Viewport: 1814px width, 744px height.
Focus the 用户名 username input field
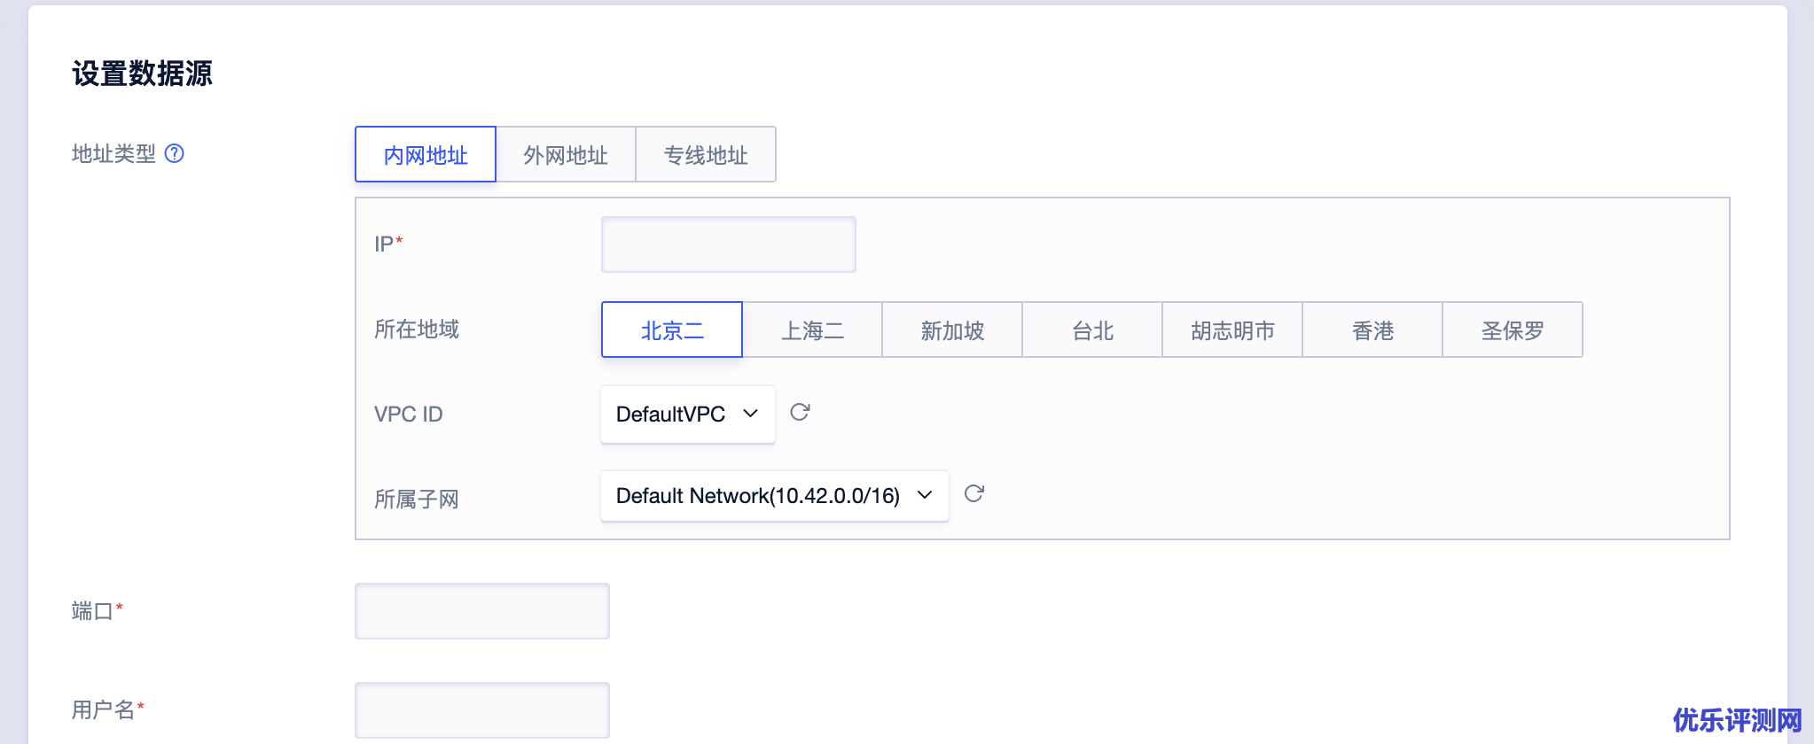point(482,710)
